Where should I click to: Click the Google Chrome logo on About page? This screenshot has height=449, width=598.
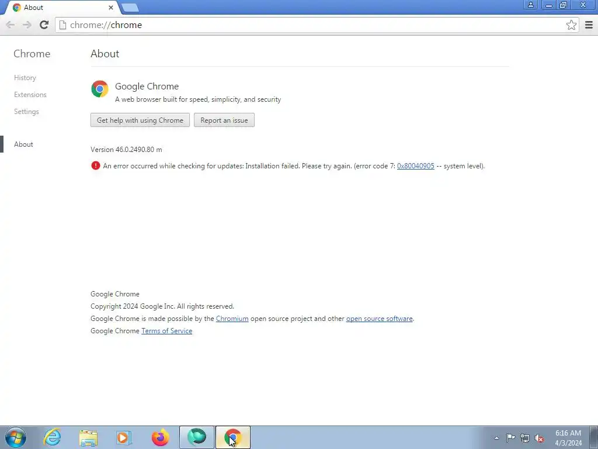(100, 89)
